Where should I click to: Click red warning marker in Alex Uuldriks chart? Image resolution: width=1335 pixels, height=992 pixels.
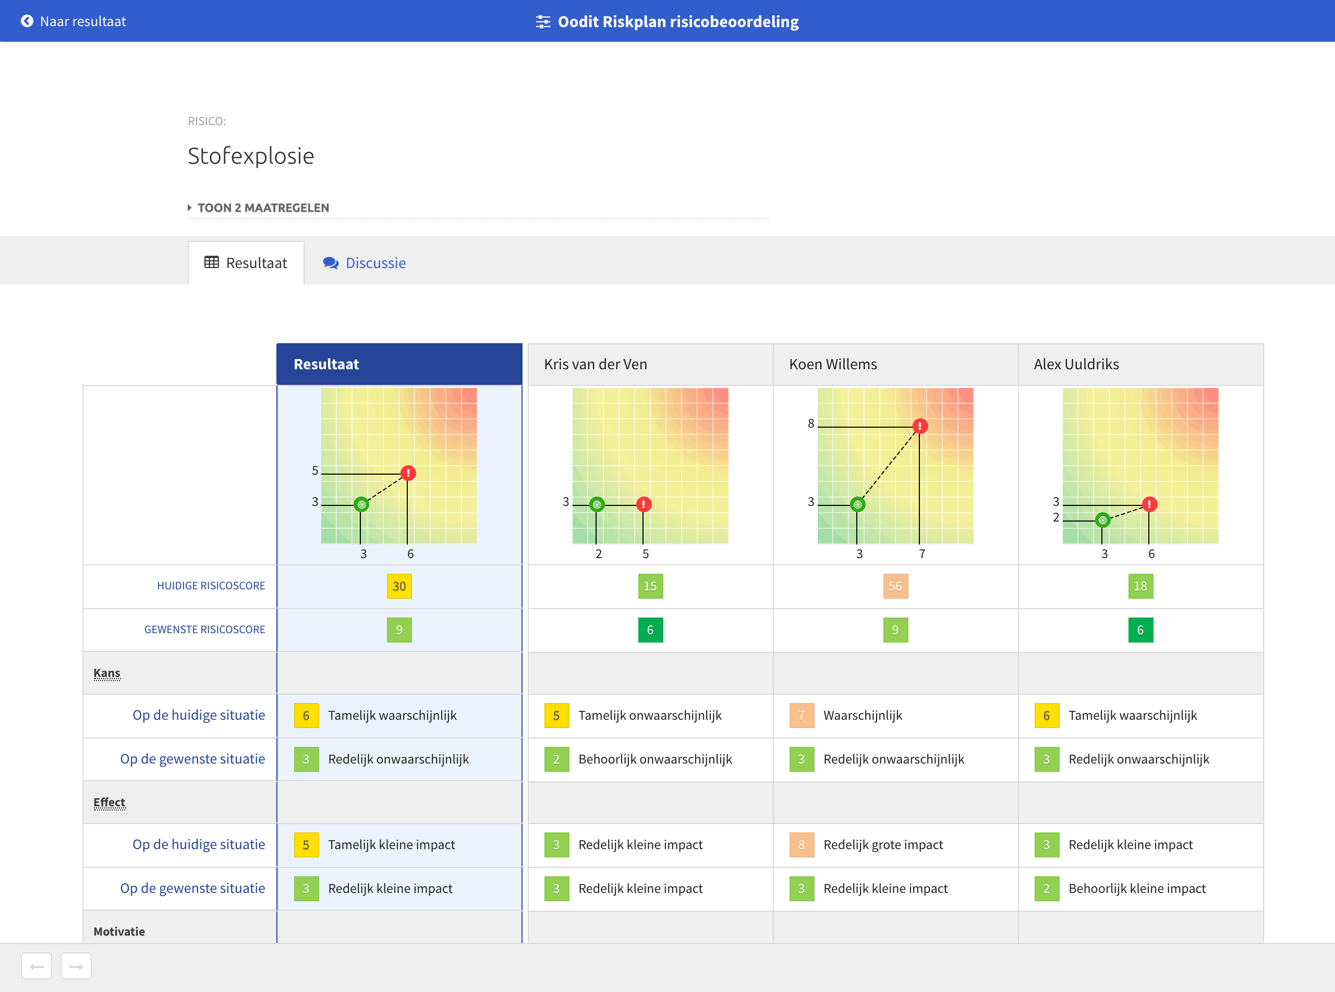[1149, 504]
